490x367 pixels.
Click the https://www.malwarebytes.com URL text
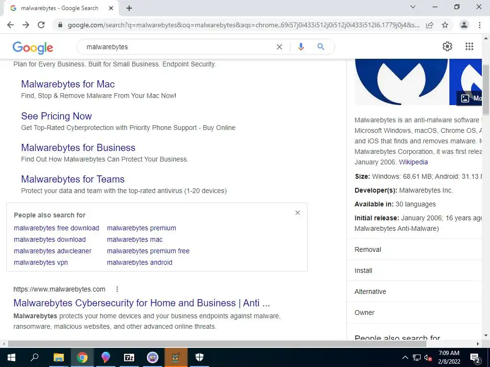(x=59, y=289)
